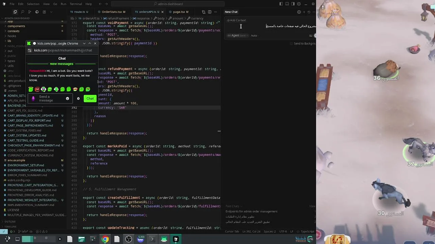Toggle the primary sidebar layout icon

pyautogui.click(x=281, y=4)
